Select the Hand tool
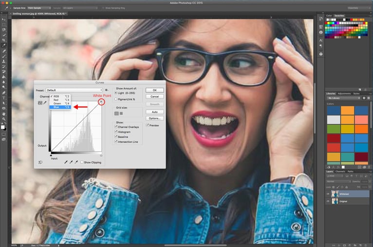 click(x=3, y=114)
